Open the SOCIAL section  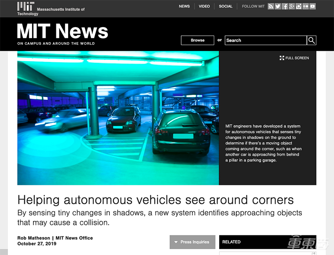pyautogui.click(x=225, y=6)
